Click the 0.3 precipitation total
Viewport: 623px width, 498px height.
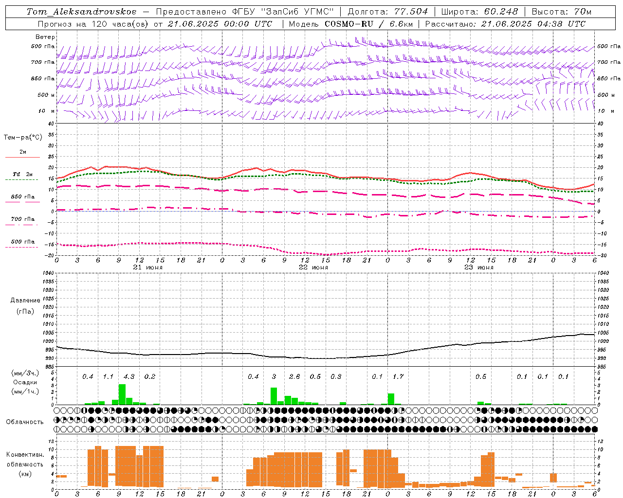pos(336,377)
